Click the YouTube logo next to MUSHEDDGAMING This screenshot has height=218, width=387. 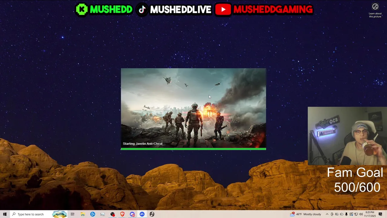pos(223,9)
